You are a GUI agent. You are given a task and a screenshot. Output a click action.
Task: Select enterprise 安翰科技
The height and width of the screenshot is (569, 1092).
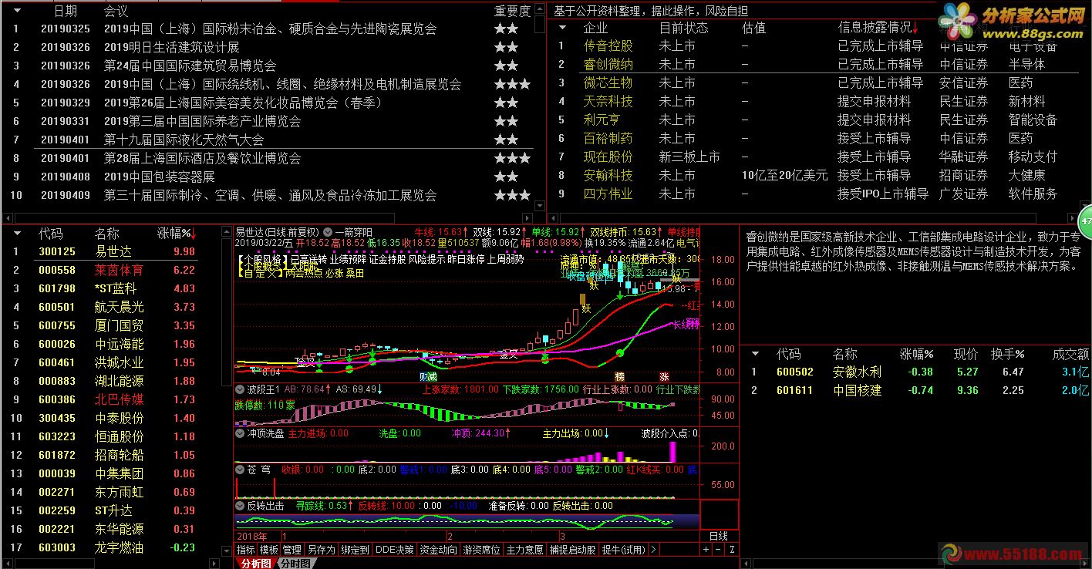pyautogui.click(x=608, y=176)
